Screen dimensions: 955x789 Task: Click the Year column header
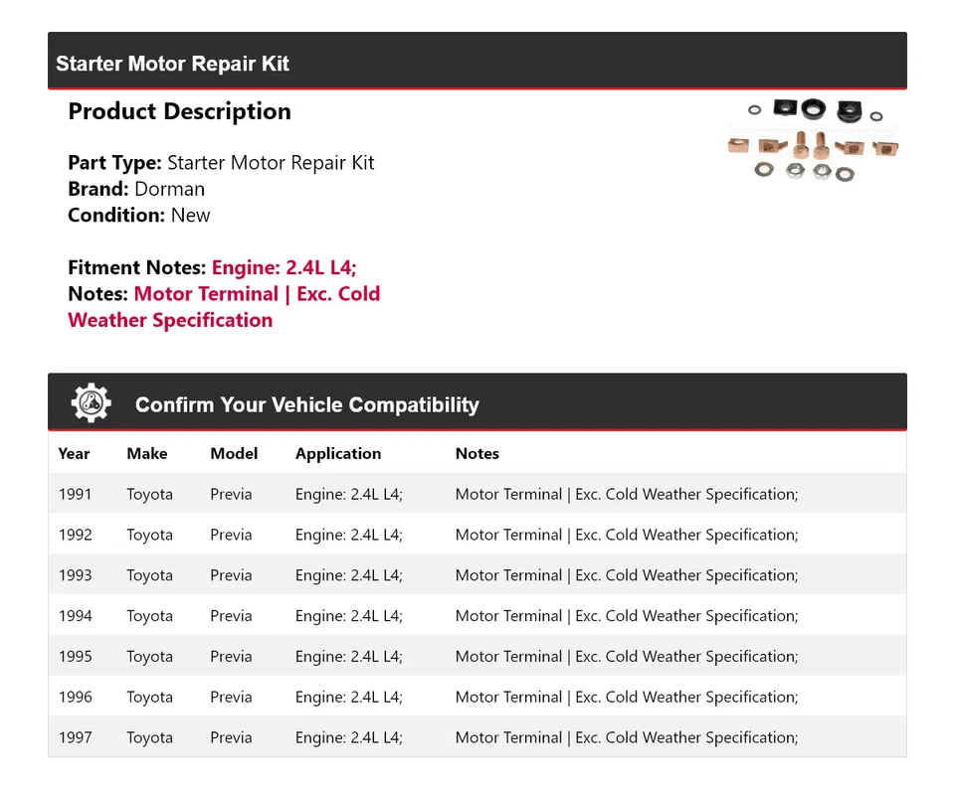74,454
